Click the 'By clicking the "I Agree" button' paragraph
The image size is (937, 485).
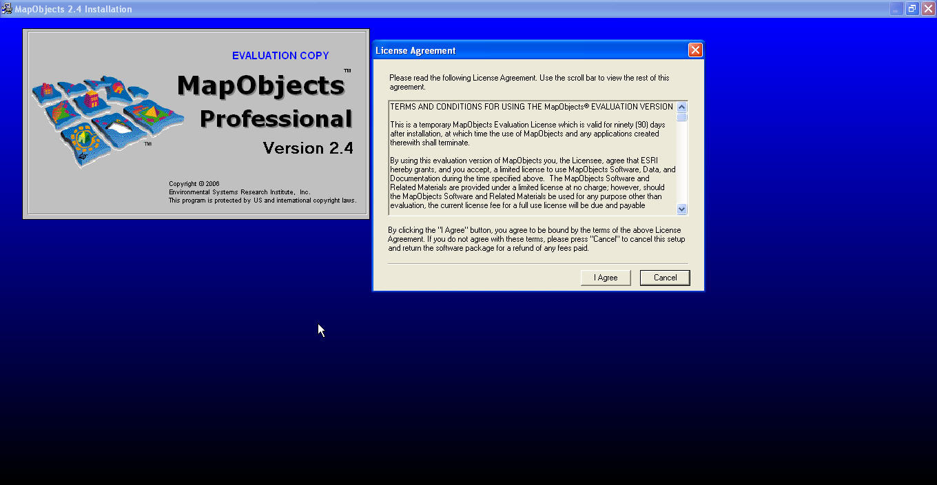537,239
